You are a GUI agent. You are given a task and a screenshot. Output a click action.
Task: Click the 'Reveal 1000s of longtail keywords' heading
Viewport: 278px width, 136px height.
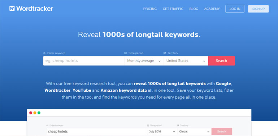[x=139, y=35]
